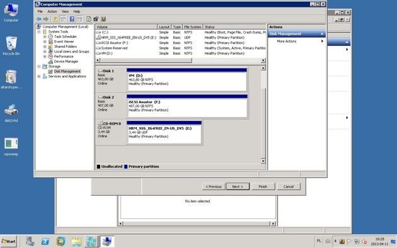The width and height of the screenshot is (397, 248).
Task: Click the Previous button in the wizard behind
Action: [x=214, y=186]
